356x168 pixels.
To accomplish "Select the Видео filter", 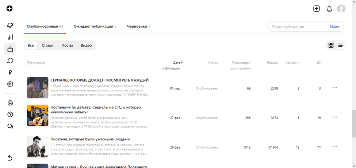I will [x=86, y=45].
